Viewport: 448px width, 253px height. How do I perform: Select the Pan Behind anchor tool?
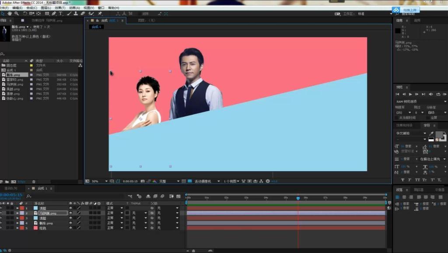(38, 14)
